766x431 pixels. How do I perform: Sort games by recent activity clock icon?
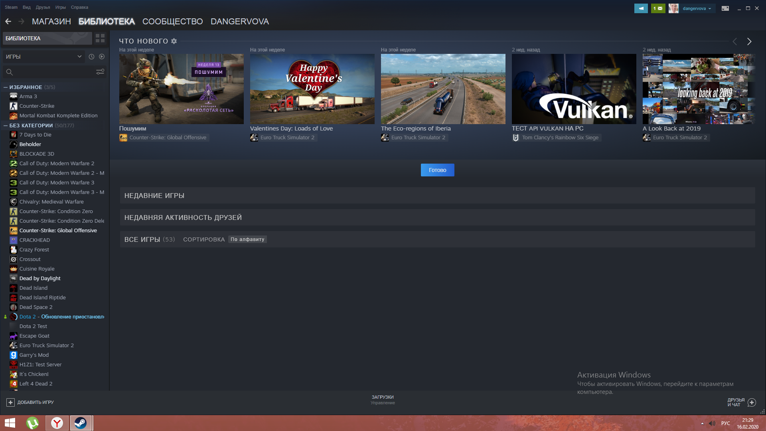pos(91,57)
